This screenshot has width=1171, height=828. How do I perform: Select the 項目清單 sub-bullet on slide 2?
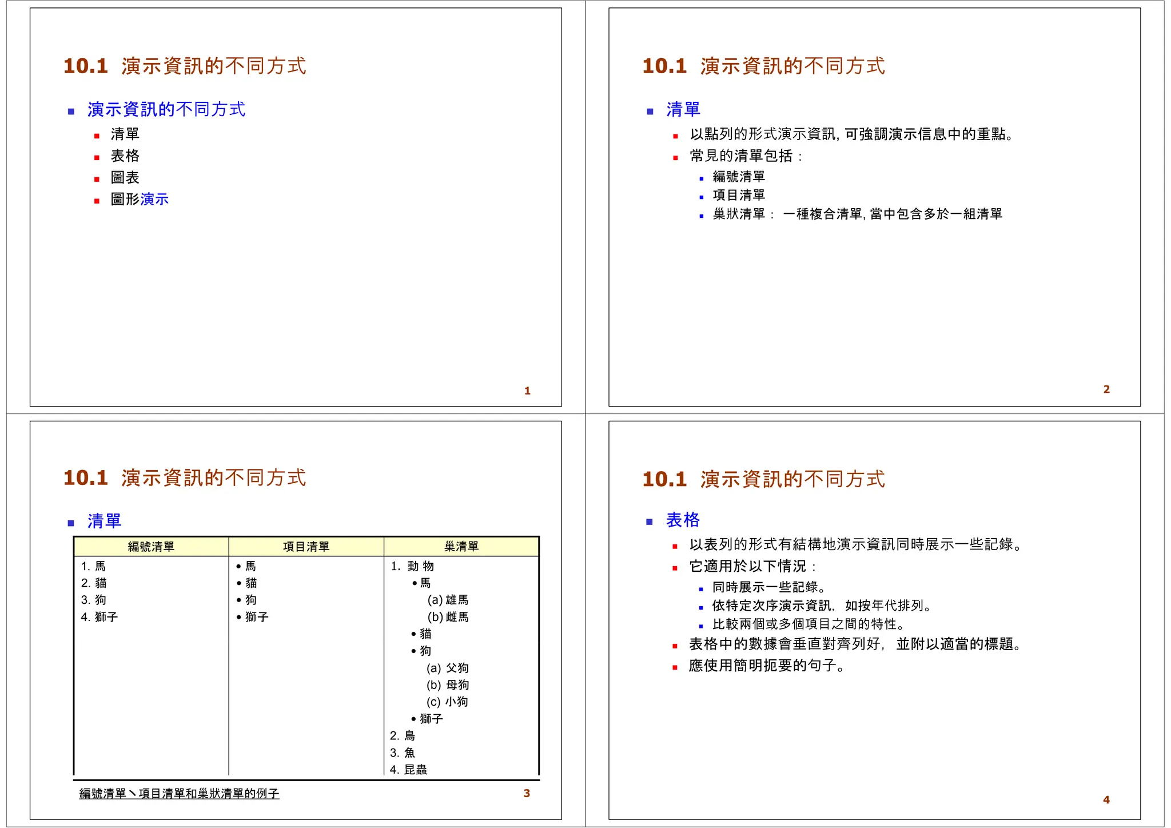pyautogui.click(x=739, y=195)
